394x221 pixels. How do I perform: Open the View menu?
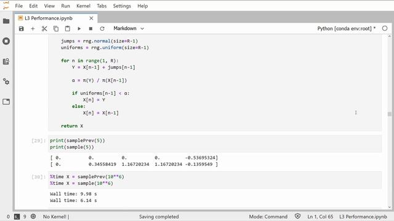(x=49, y=6)
